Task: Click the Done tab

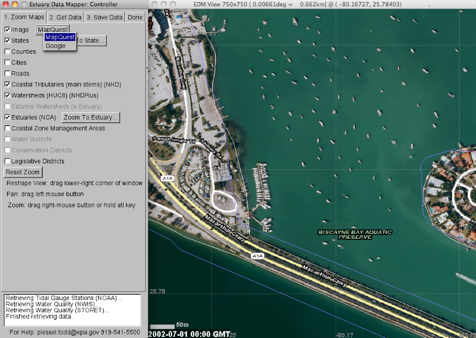Action: click(x=135, y=17)
